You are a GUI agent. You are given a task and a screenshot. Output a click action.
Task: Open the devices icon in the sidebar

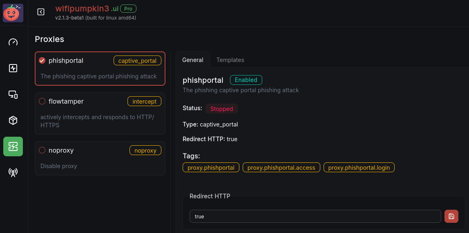pos(13,94)
